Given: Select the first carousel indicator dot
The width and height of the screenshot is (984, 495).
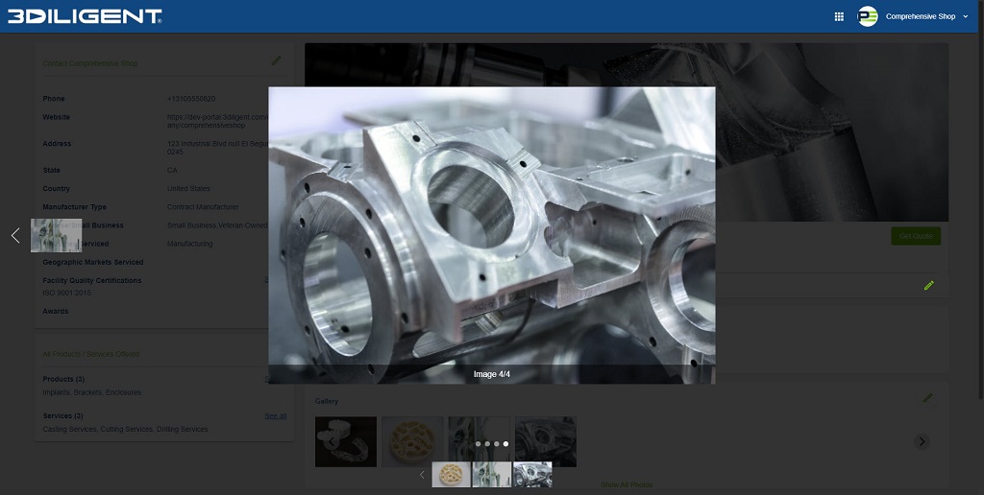Looking at the screenshot, I should coord(478,444).
